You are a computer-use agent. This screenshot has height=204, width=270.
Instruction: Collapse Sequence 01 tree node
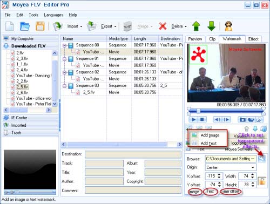pos(64,59)
